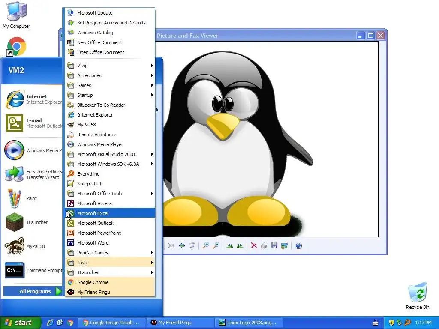Screen dimensions: 439x329
Task: Open Chrome shortcut on the desktop
Action: click(16, 46)
